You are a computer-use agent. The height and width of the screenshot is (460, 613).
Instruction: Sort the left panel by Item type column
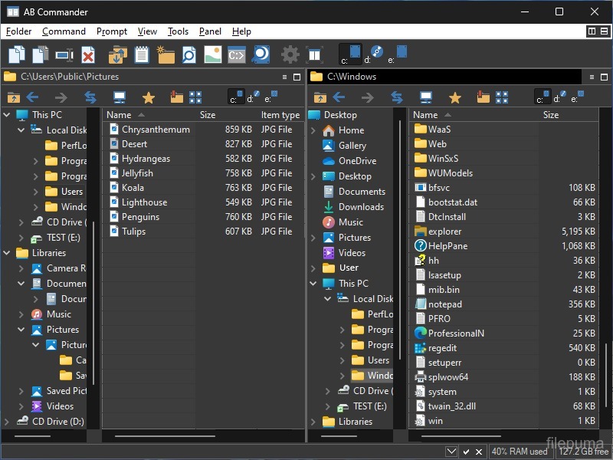tap(280, 115)
